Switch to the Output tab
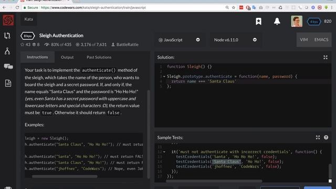This screenshot has width=336, height=189. click(x=67, y=57)
